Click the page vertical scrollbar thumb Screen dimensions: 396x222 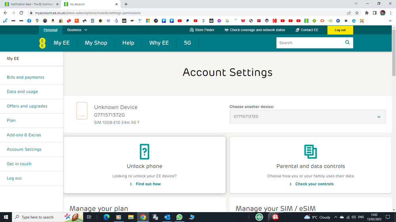[x=394, y=53]
